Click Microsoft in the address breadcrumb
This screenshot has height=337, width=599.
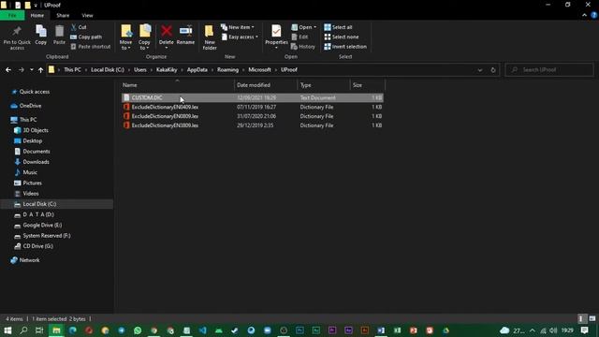coord(259,70)
